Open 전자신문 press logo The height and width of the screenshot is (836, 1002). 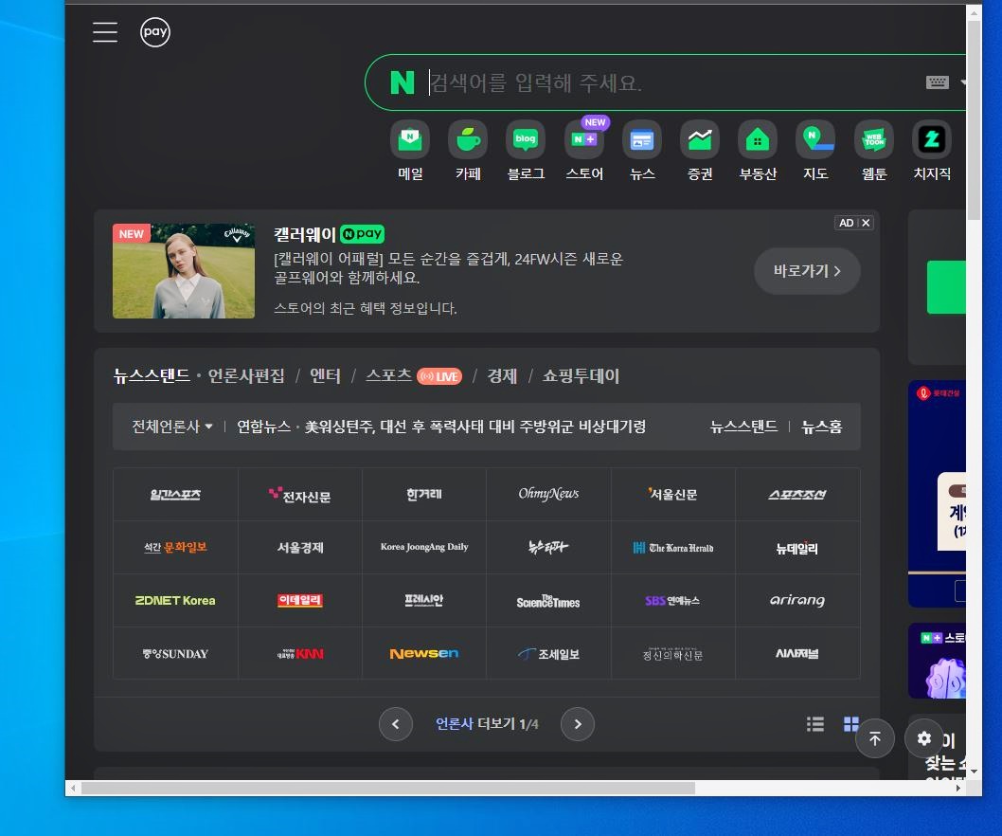tap(299, 495)
